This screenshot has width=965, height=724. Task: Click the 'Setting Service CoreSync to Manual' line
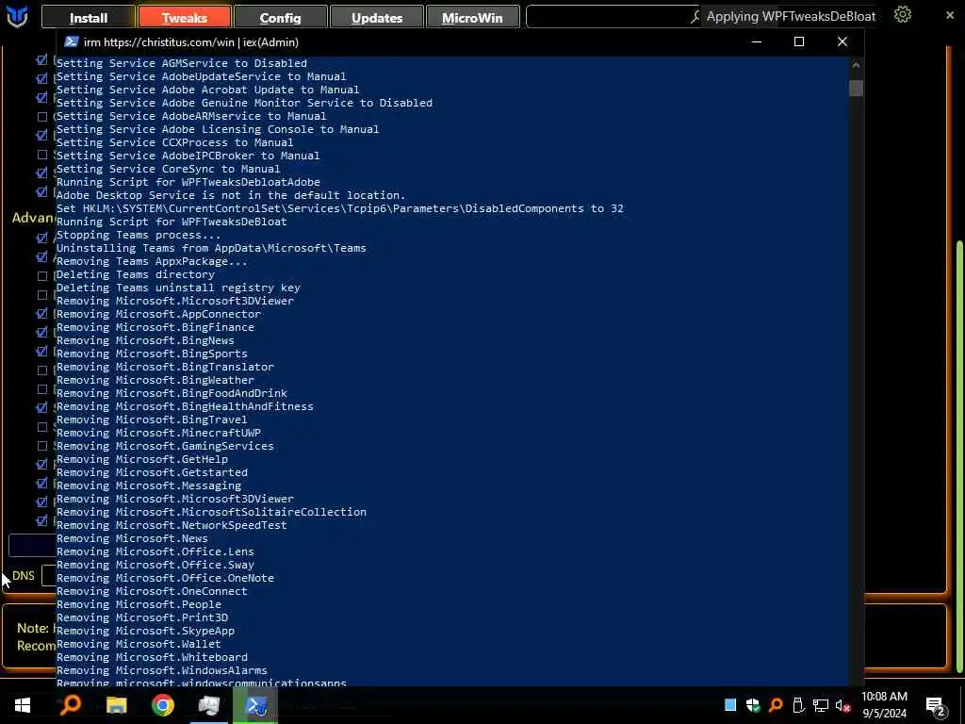(x=168, y=169)
